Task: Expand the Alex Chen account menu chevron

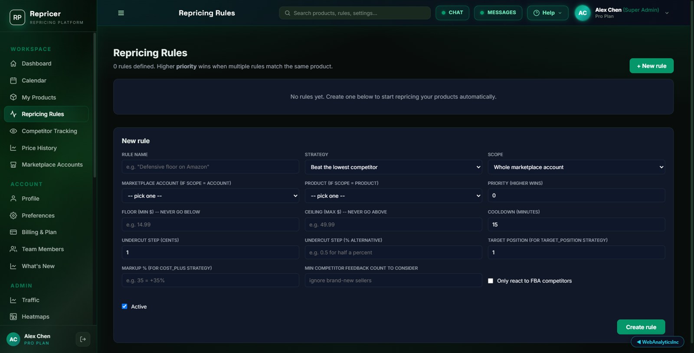Action: click(667, 13)
